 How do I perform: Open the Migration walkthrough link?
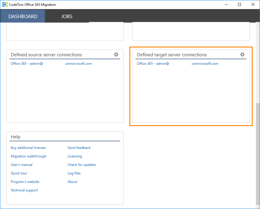[x=28, y=156]
